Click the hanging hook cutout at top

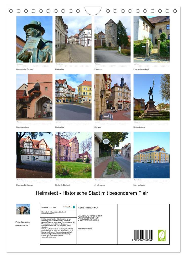point(93,11)
